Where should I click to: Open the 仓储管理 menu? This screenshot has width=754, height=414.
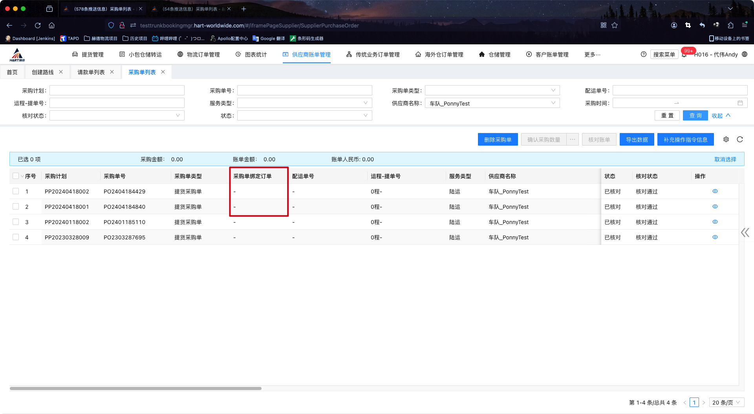pyautogui.click(x=495, y=55)
